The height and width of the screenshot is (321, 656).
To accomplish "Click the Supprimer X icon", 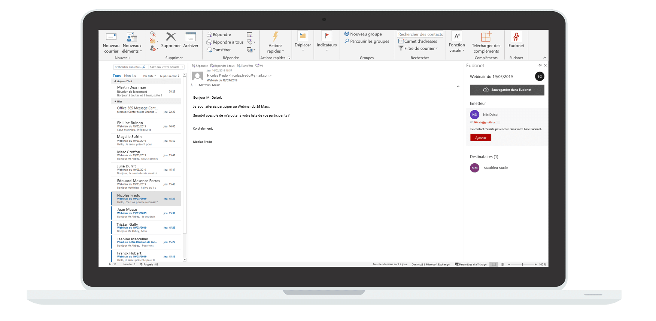I will 171,37.
